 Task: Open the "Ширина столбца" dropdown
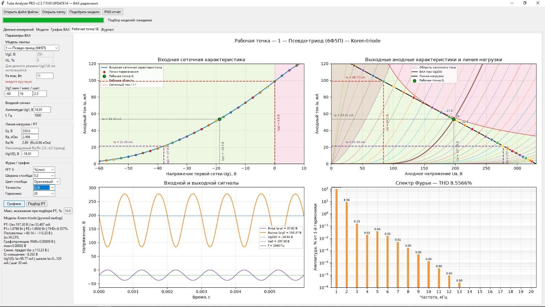(44, 175)
